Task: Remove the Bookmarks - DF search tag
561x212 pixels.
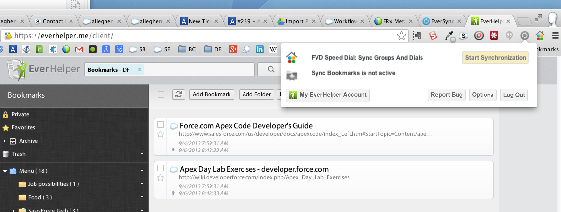Action: pos(140,69)
